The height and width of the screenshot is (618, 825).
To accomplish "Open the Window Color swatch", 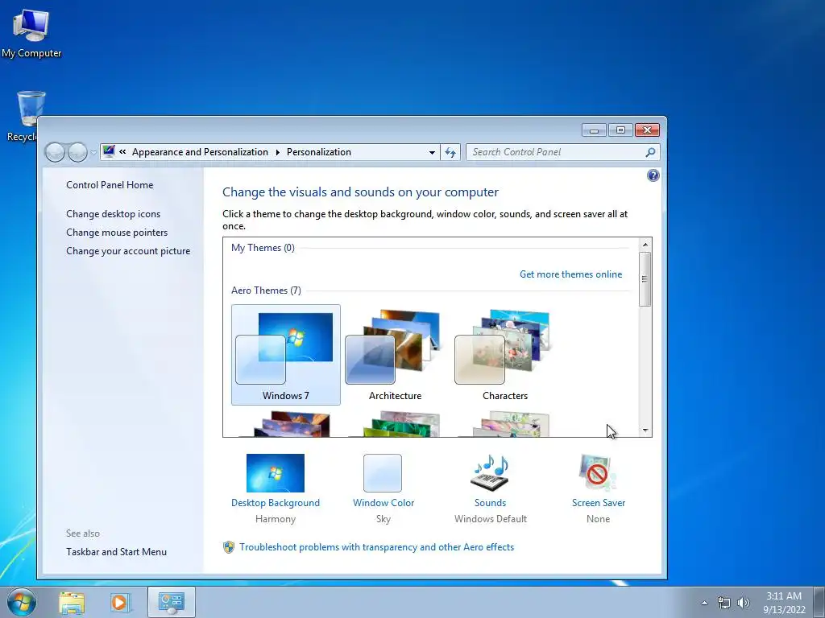I will (x=383, y=473).
